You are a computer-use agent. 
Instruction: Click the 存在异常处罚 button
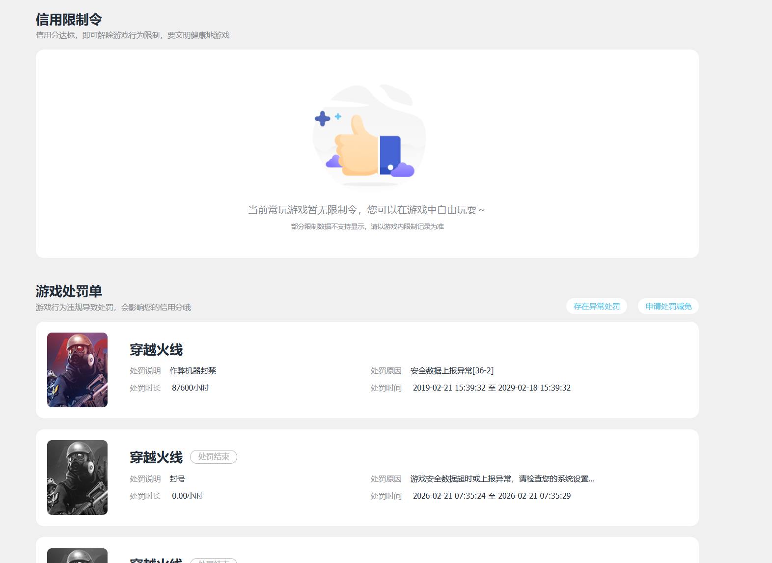597,306
